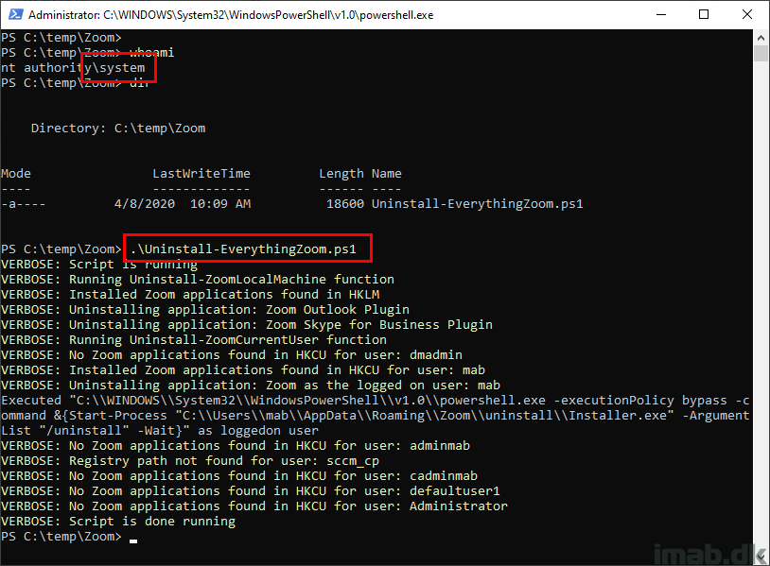Click the scrollbar up arrow
The width and height of the screenshot is (770, 566).
pyautogui.click(x=761, y=37)
